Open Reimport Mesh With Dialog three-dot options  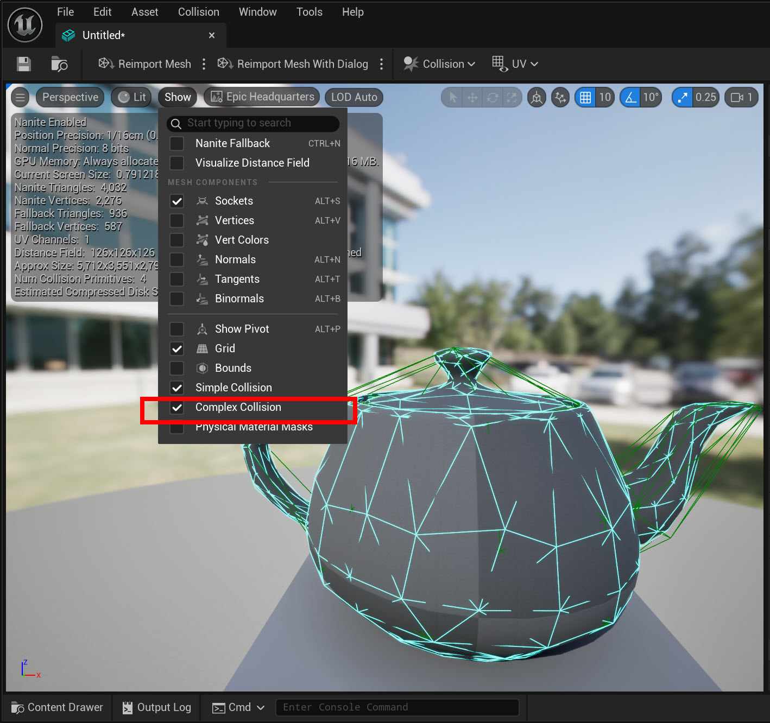point(381,64)
